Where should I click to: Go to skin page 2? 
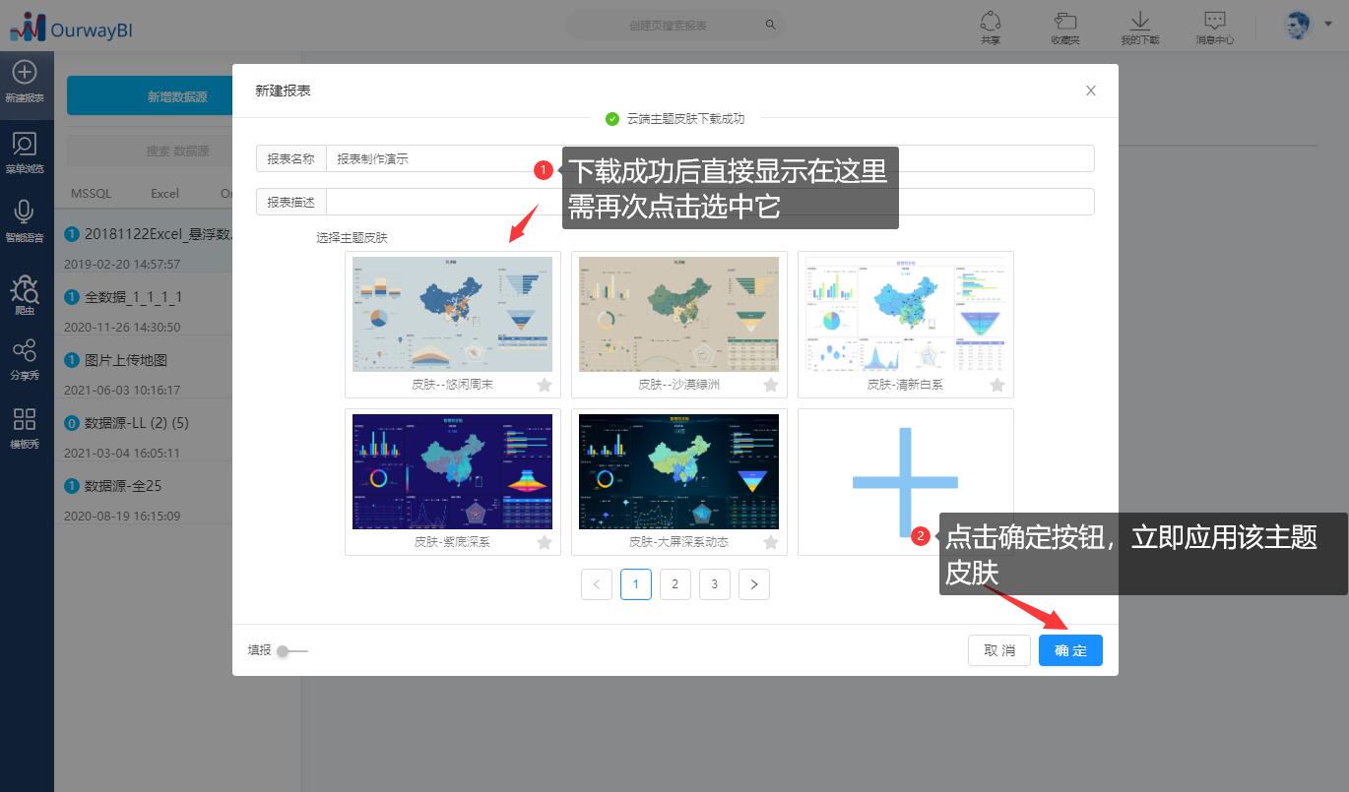(675, 583)
